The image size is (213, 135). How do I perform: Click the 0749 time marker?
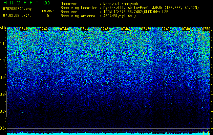186,29
